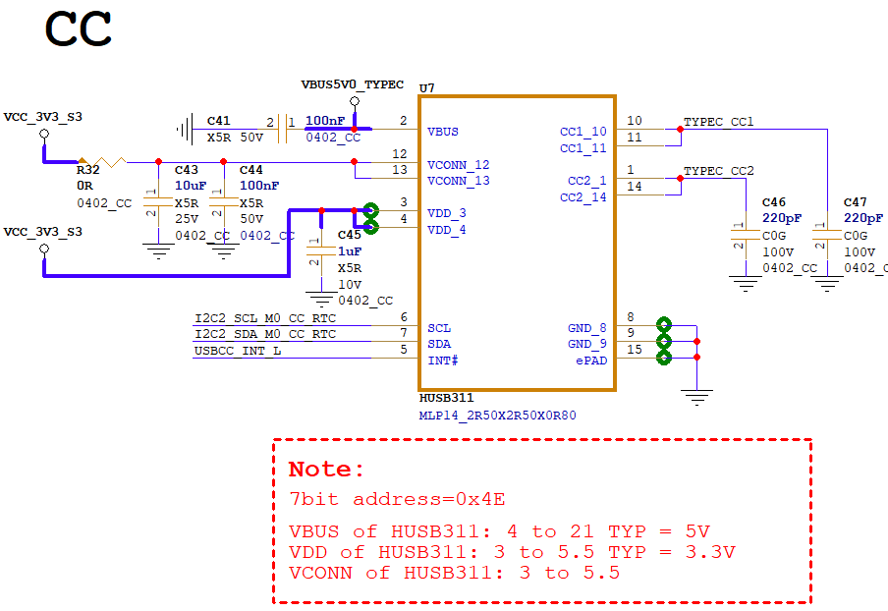
Task: Click the CC1_10 pin name
Action: (583, 132)
